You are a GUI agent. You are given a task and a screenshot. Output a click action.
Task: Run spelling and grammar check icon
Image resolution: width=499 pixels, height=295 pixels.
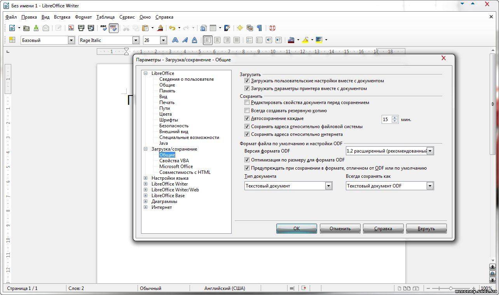coord(104,28)
